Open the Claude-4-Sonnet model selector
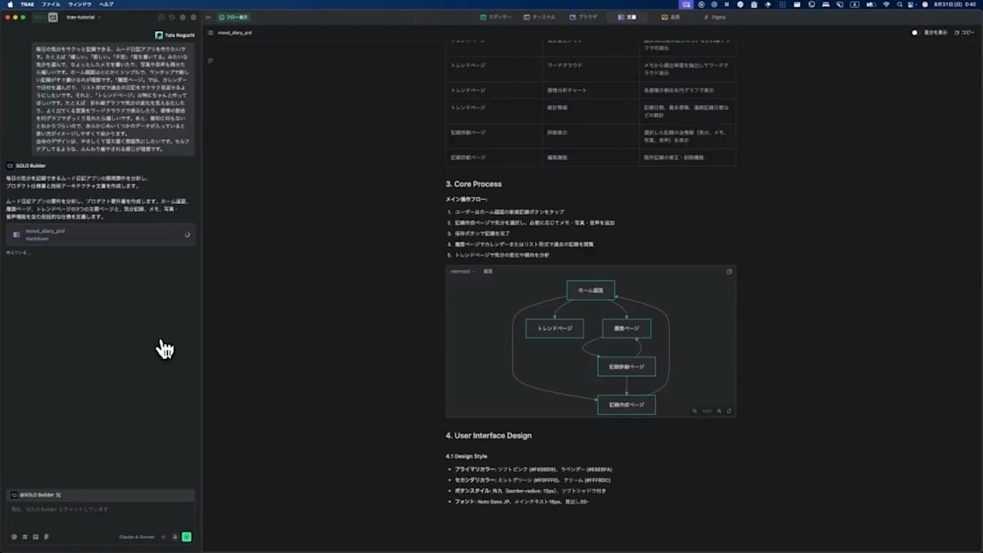 (x=137, y=537)
